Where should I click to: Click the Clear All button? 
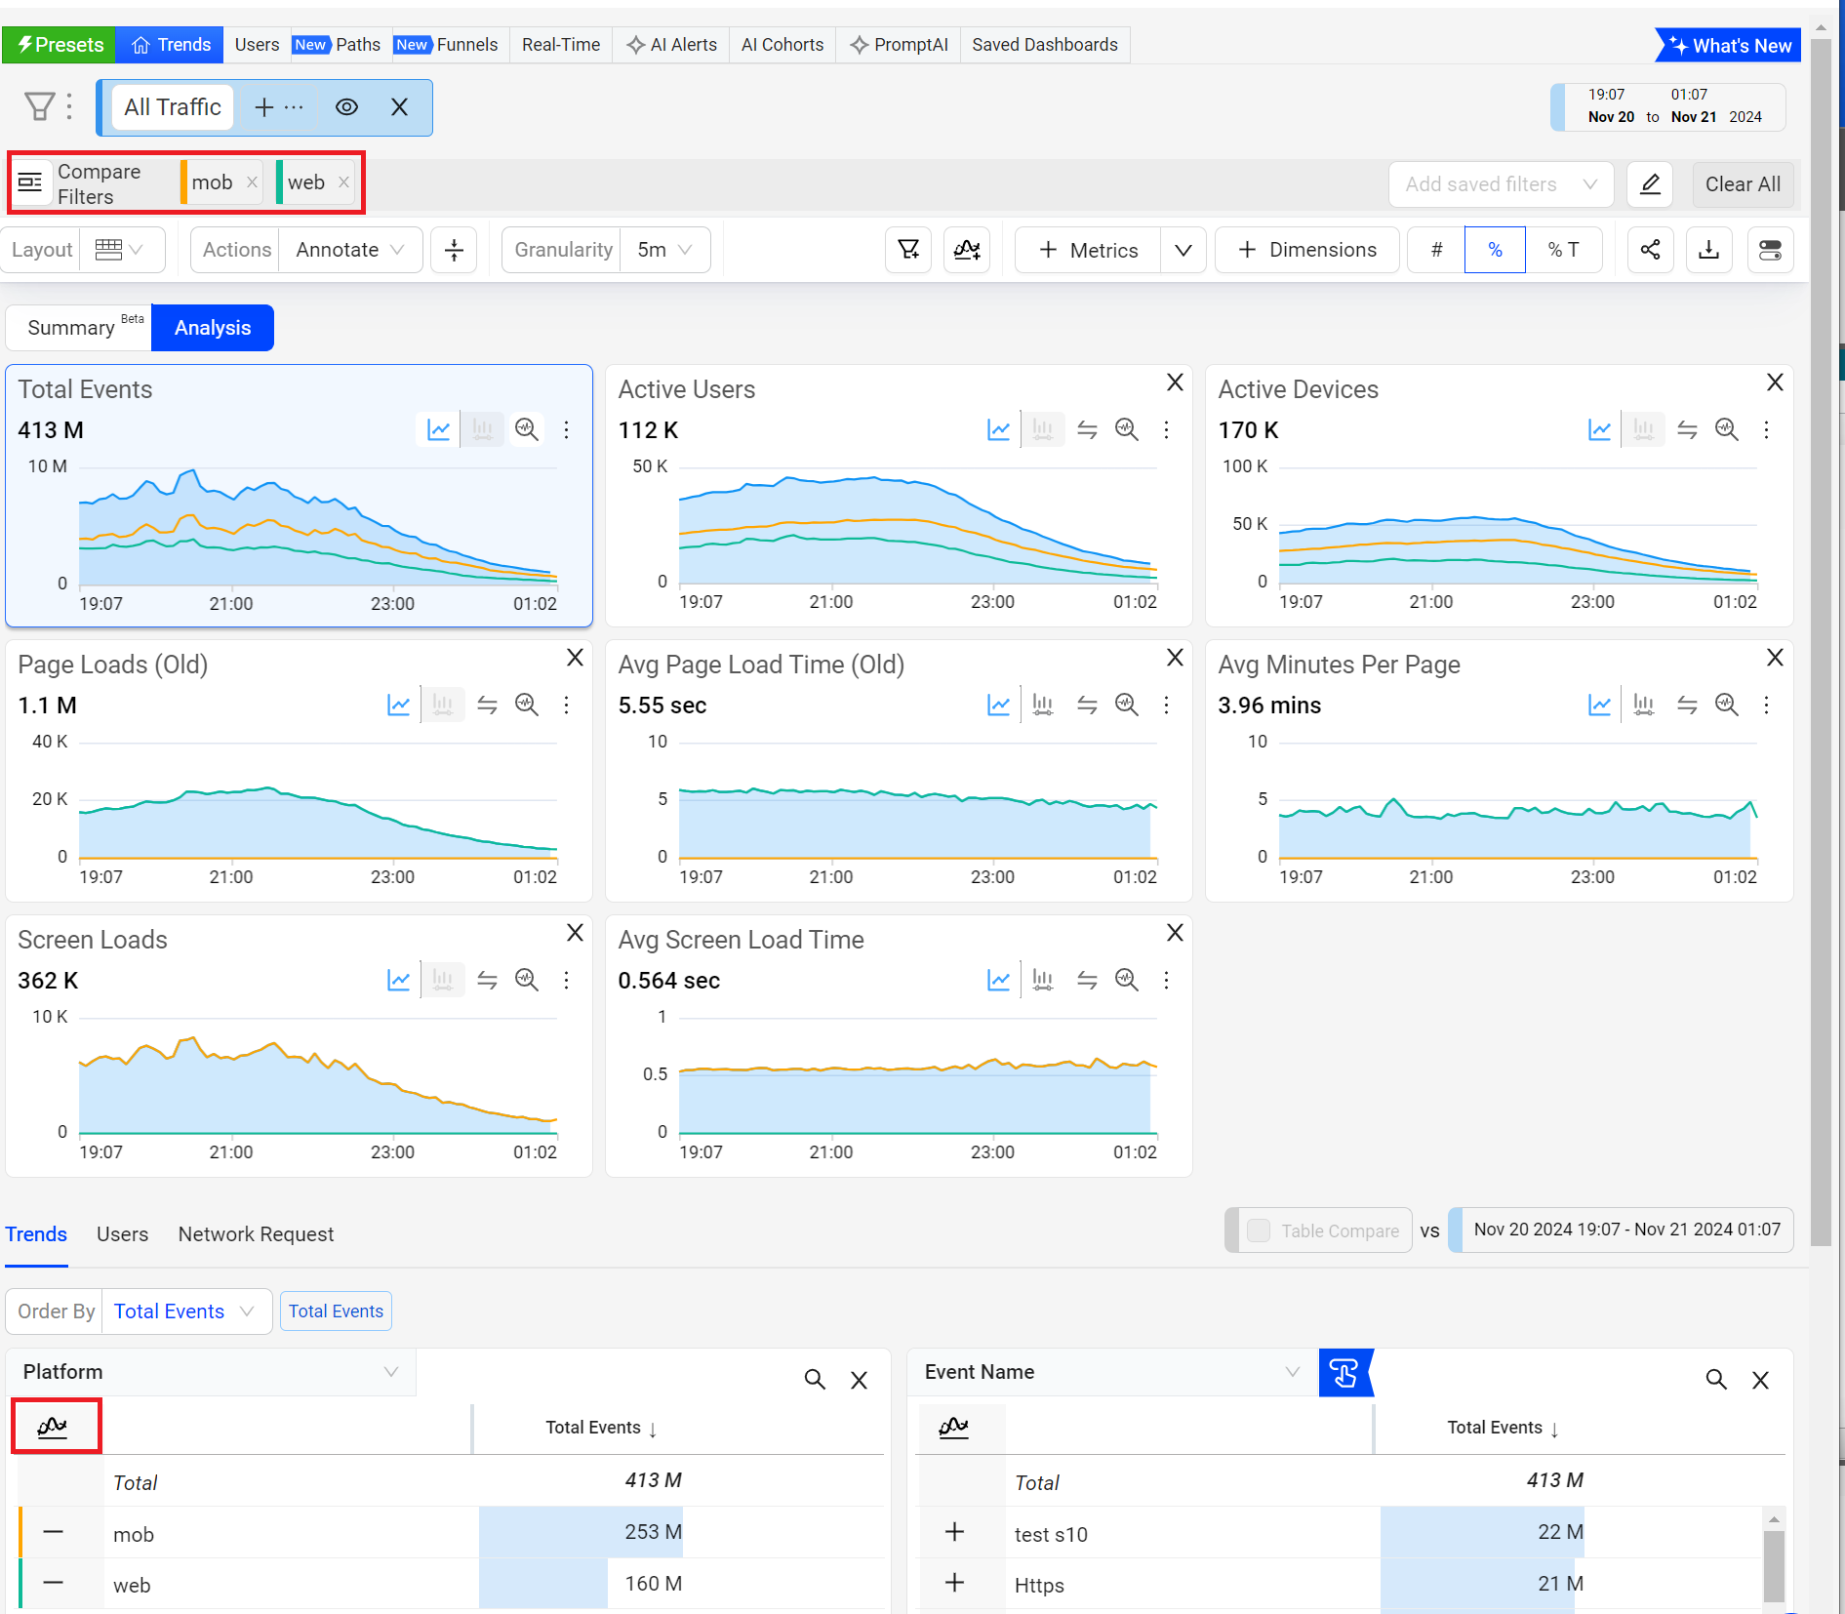pyautogui.click(x=1742, y=184)
